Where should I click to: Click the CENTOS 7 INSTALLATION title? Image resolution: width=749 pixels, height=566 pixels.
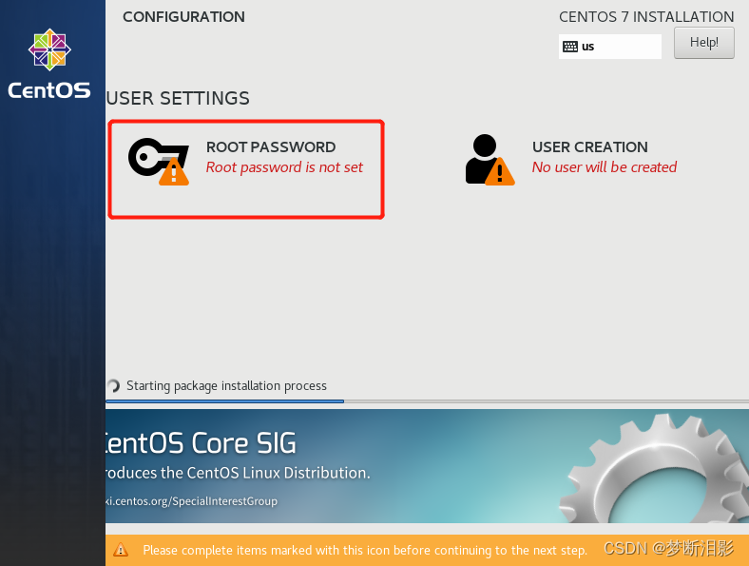pyautogui.click(x=646, y=17)
